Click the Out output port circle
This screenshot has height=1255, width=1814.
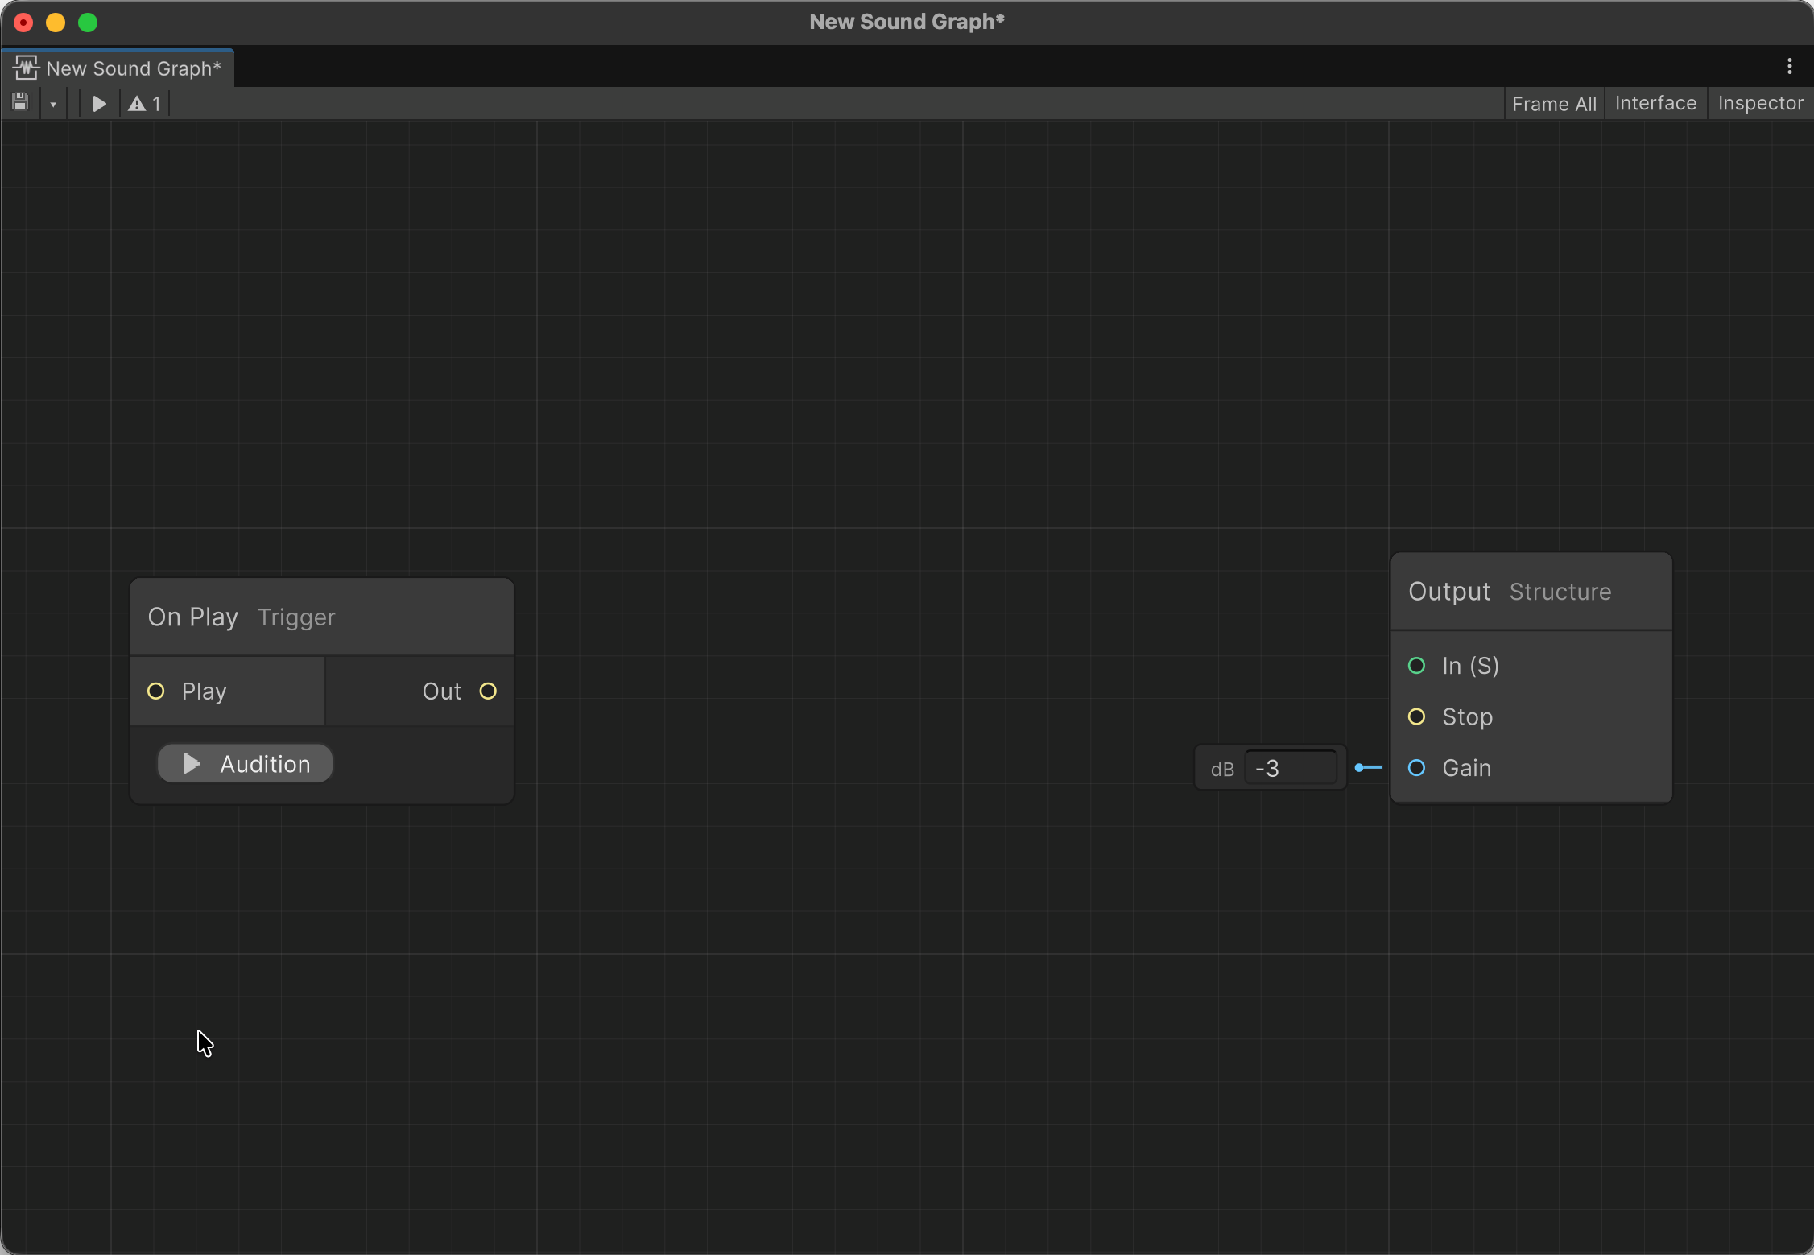point(488,691)
